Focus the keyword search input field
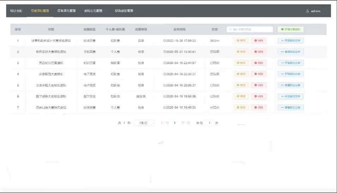 pos(250,29)
